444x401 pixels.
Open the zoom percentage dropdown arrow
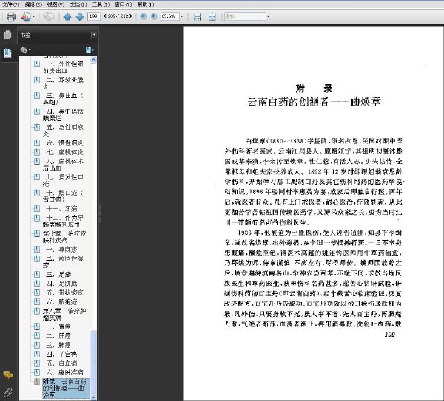click(x=182, y=16)
